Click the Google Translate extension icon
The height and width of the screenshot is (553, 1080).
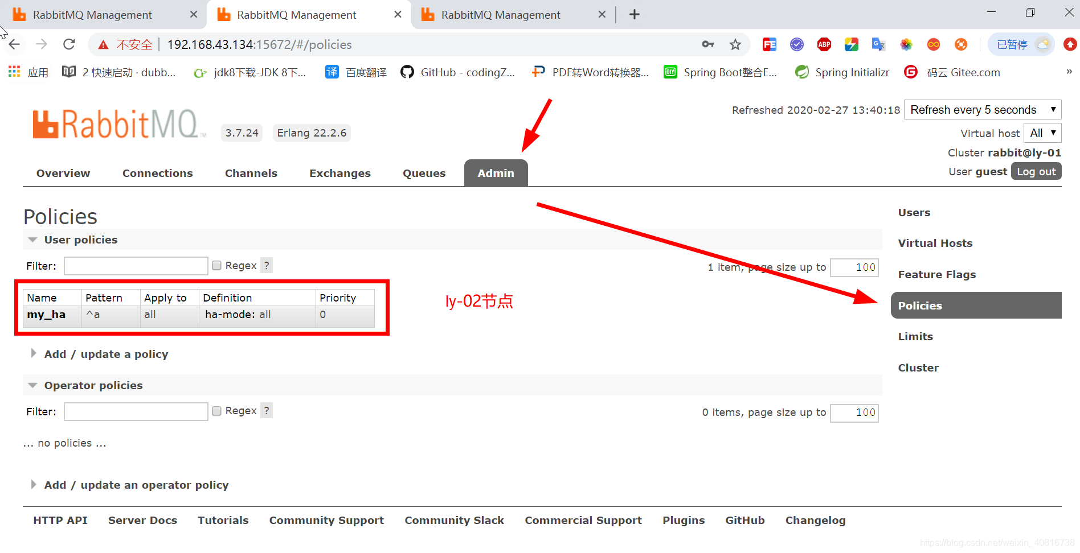click(x=879, y=44)
